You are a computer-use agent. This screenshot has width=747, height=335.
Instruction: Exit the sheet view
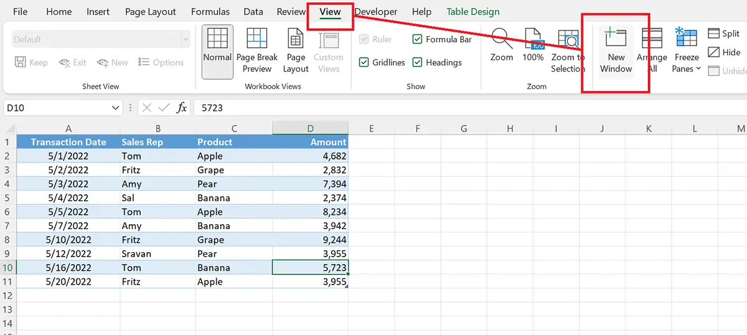pyautogui.click(x=72, y=62)
